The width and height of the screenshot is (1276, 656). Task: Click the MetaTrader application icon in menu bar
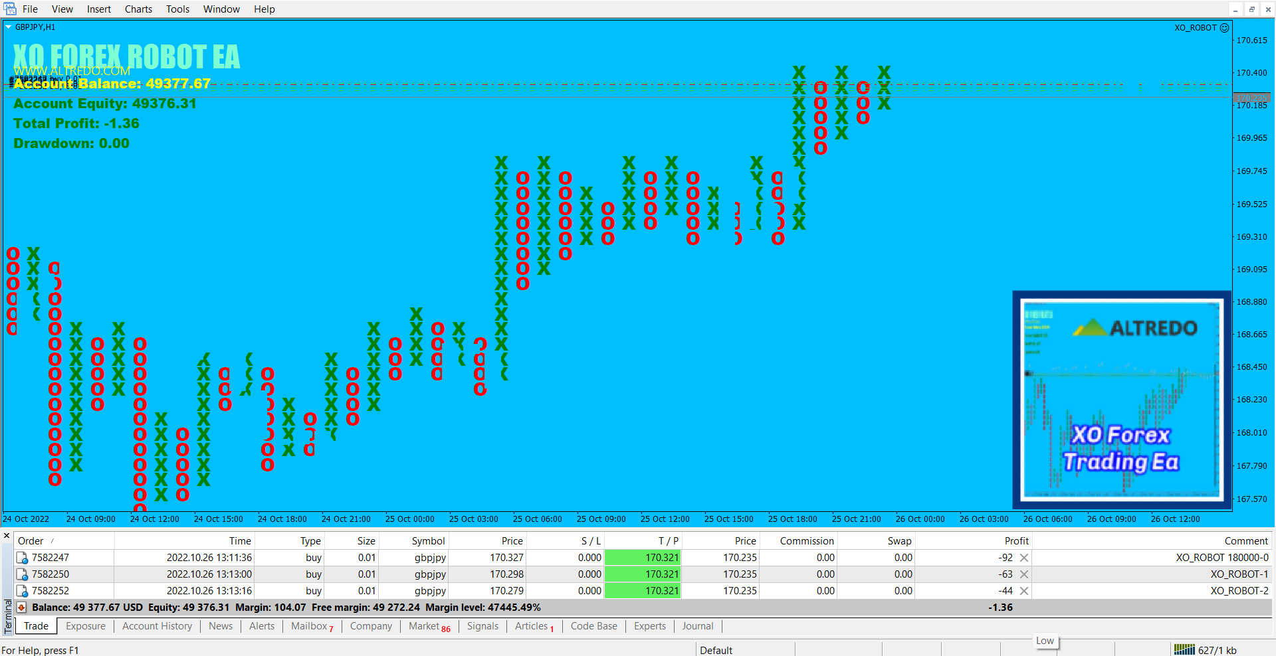click(x=10, y=9)
